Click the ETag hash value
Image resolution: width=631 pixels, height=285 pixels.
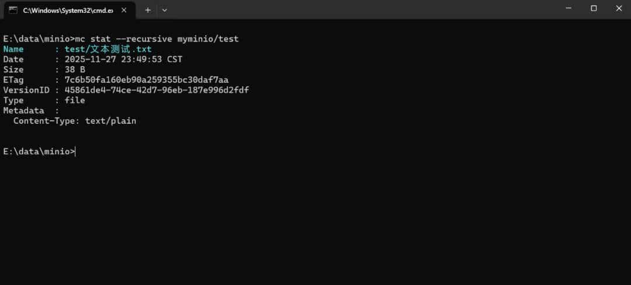tap(146, 79)
